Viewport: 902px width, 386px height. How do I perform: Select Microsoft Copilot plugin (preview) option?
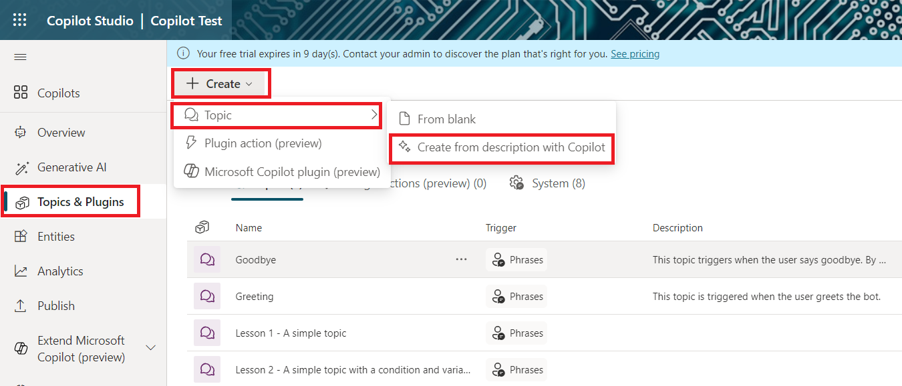tap(291, 172)
